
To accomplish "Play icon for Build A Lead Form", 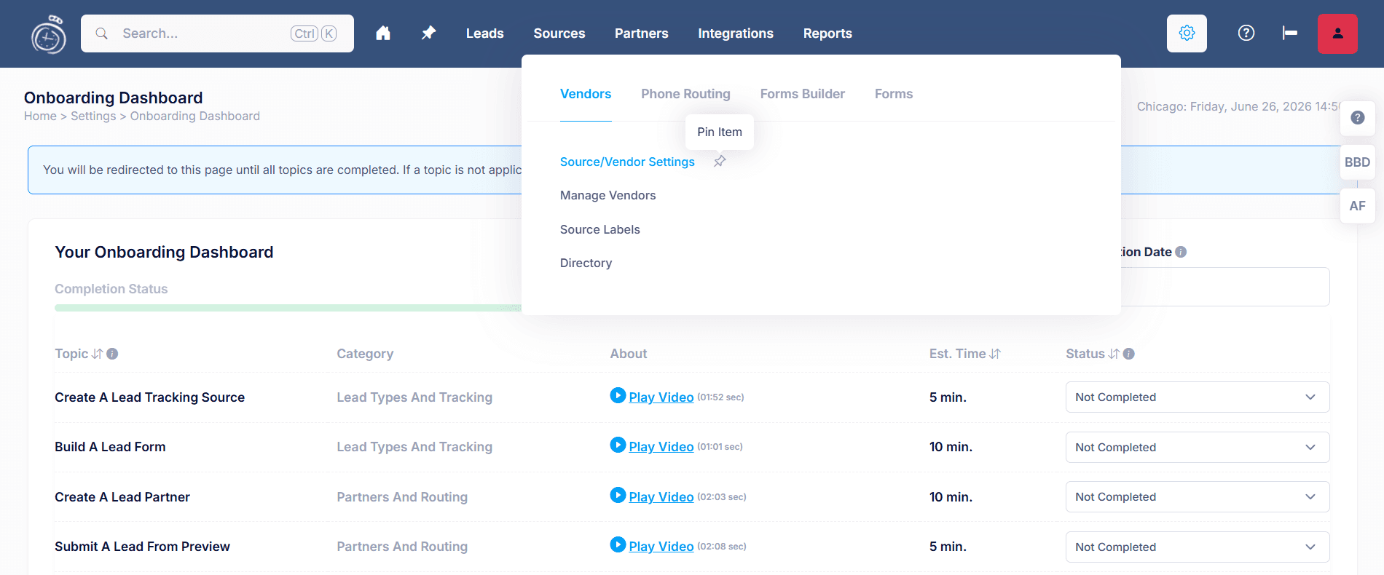I will coord(618,445).
